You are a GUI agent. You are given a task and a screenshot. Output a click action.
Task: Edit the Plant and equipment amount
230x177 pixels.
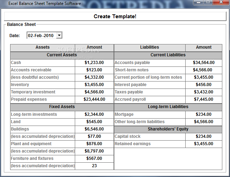click(x=94, y=144)
